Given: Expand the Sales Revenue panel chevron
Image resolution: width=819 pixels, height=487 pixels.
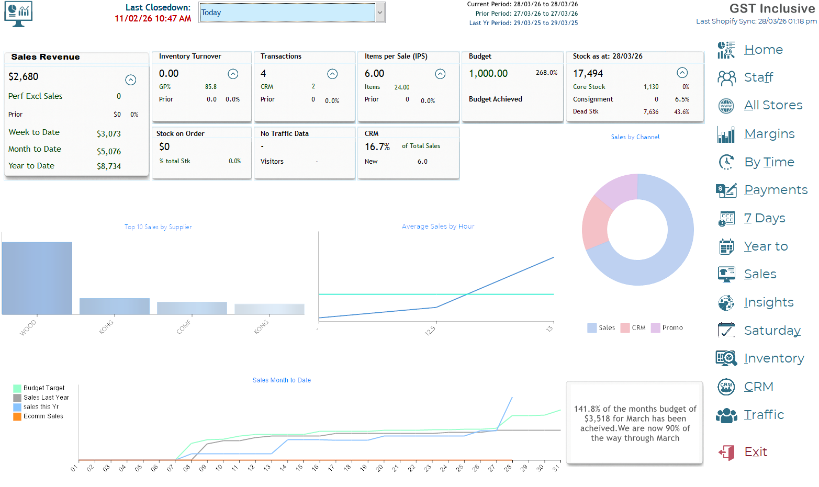Looking at the screenshot, I should pos(131,80).
